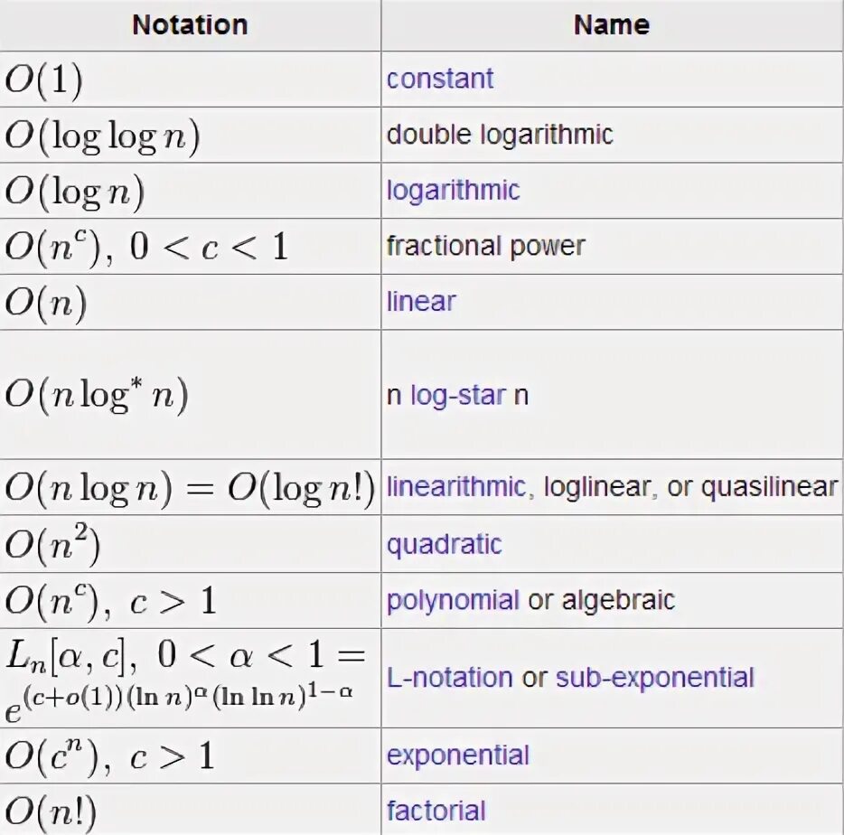Image resolution: width=844 pixels, height=835 pixels.
Task: Click the O(log log n) formula
Action: (102, 136)
